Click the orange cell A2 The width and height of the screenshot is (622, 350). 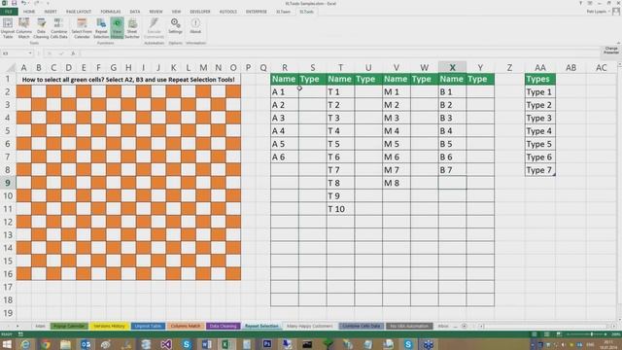pos(23,91)
